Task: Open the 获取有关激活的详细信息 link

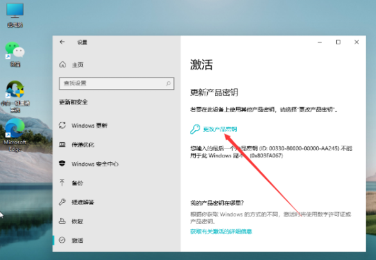Action: pos(221,232)
